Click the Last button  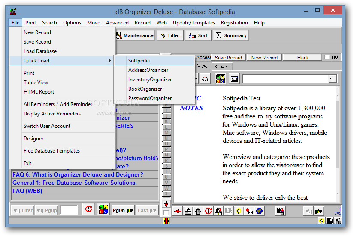pyautogui.click(x=147, y=210)
